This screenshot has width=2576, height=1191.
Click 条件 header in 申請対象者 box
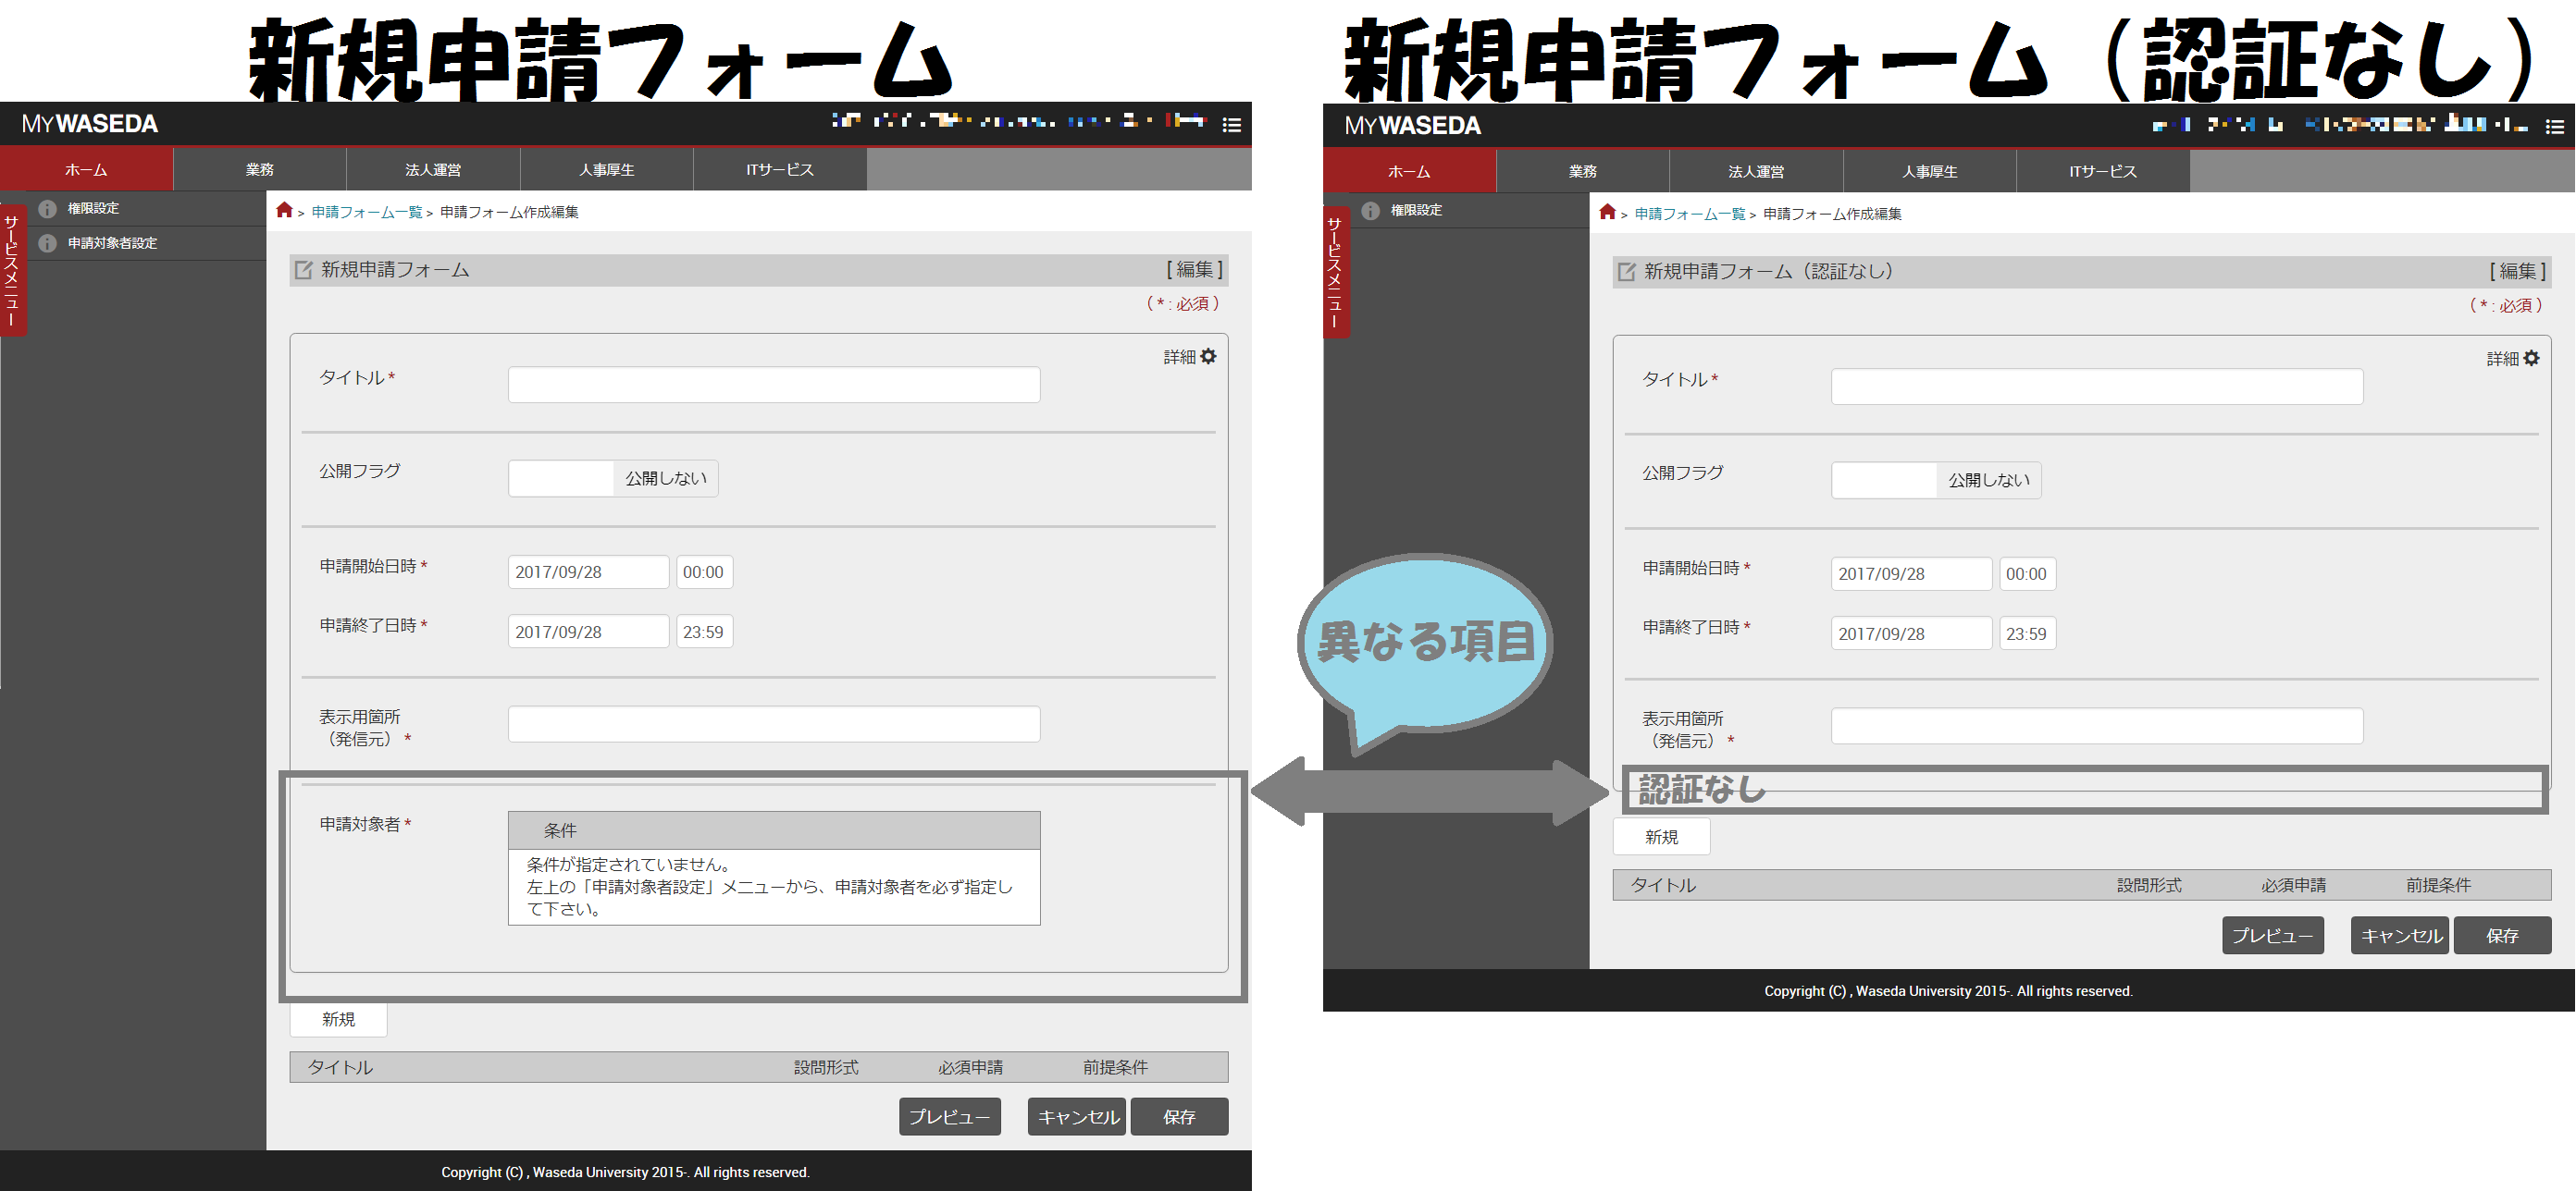coord(774,830)
